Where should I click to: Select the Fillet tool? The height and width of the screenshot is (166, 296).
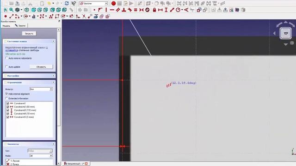[78, 17]
